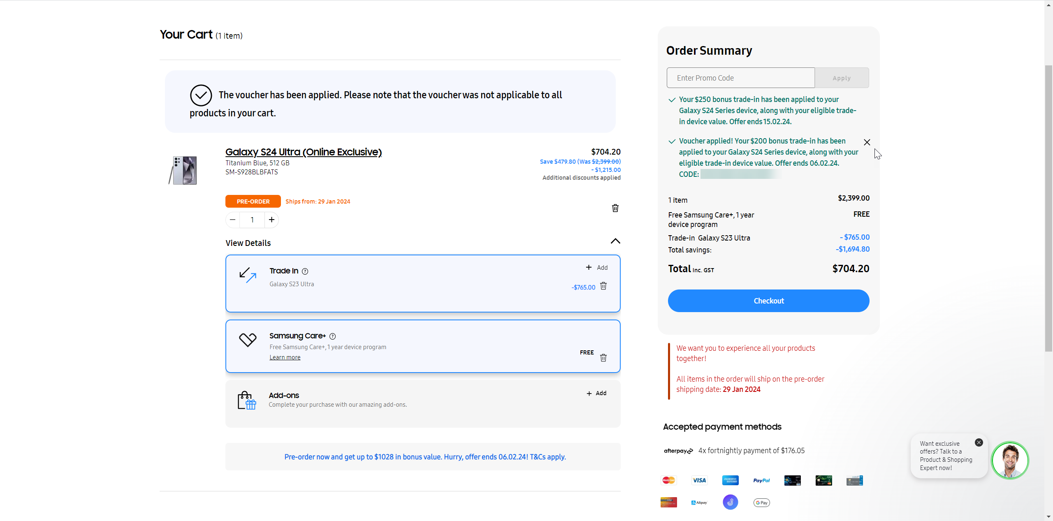Click the Samsung Care+ heart icon
This screenshot has height=521, width=1053.
point(248,340)
